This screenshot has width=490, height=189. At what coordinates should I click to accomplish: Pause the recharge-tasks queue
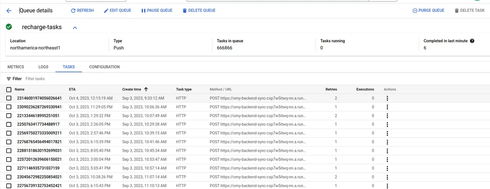point(157,11)
